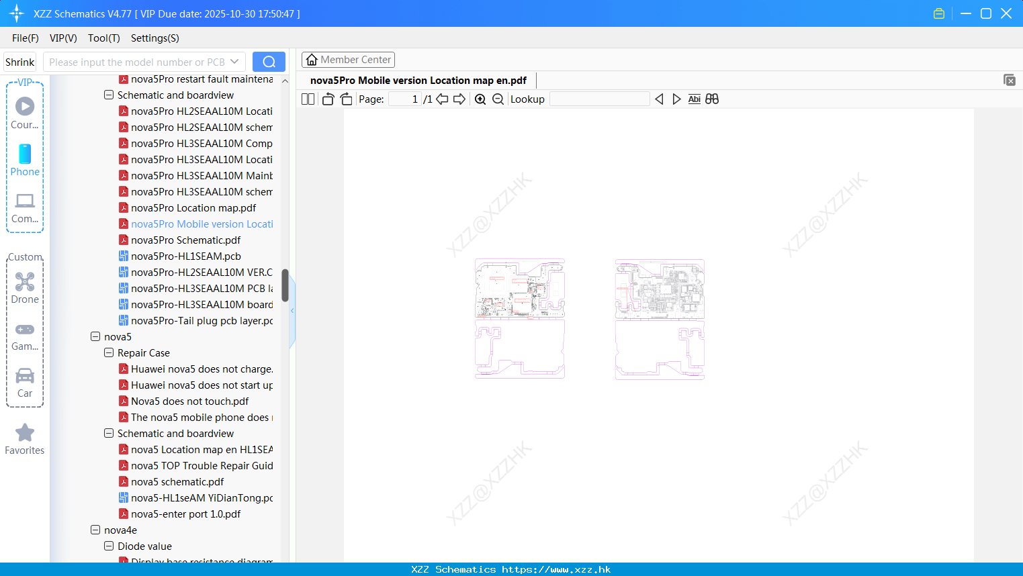The height and width of the screenshot is (576, 1023).
Task: Click the page number field
Action: [x=405, y=99]
